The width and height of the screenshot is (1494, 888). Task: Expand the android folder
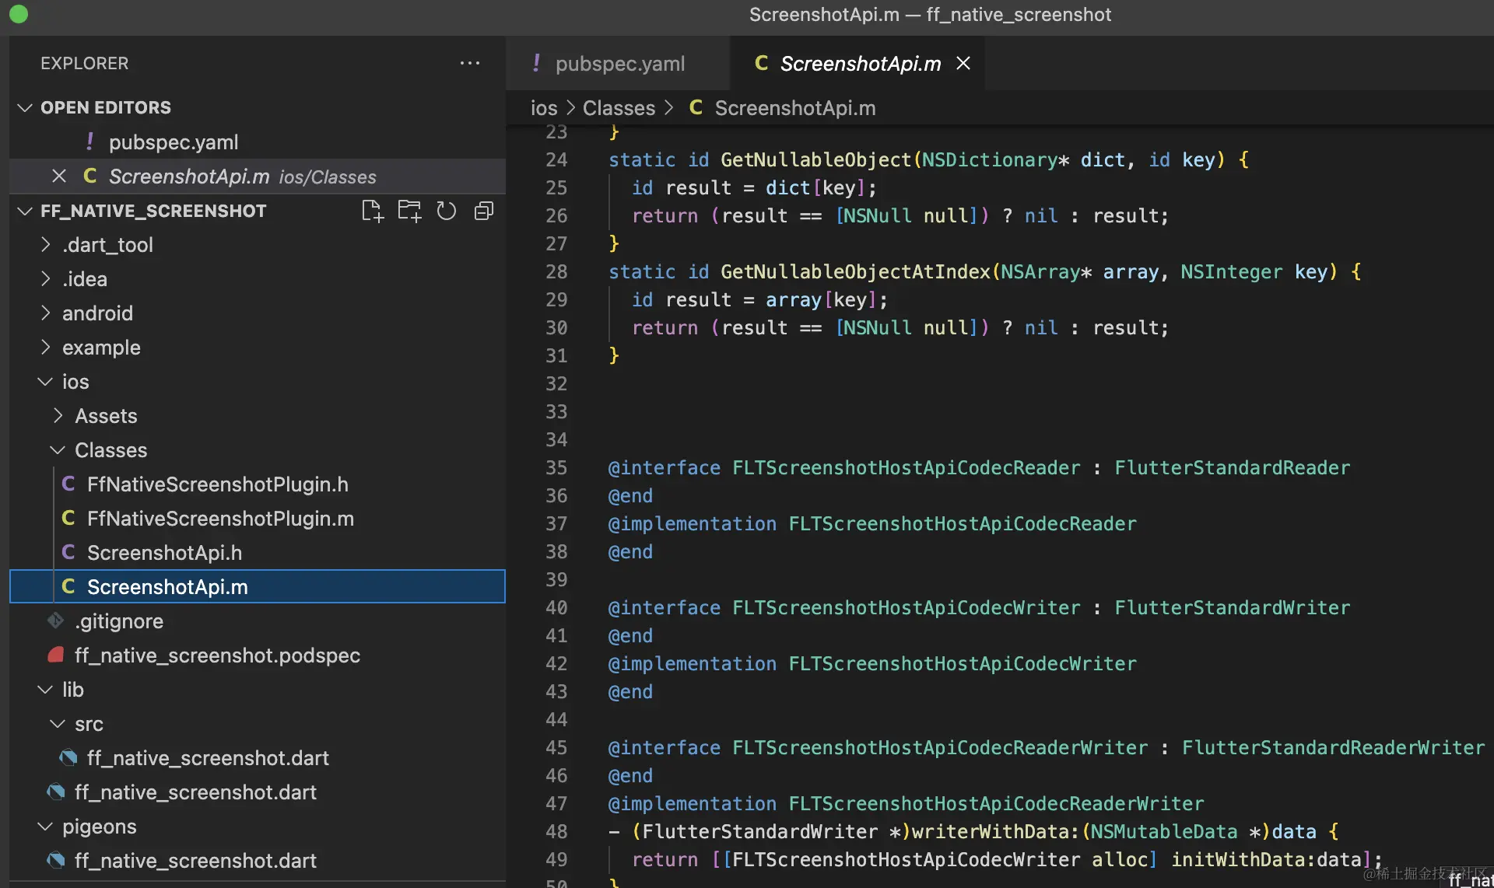tap(97, 313)
